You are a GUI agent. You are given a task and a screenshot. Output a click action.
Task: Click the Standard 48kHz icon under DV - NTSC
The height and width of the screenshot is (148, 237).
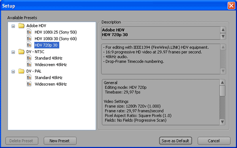pyautogui.click(x=29, y=58)
